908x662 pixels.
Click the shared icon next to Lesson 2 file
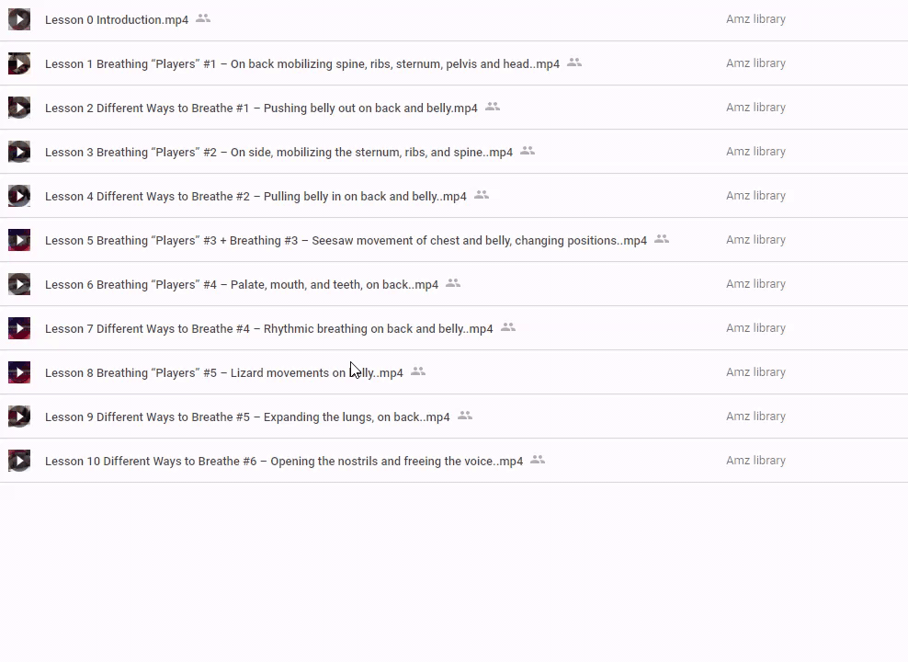(493, 107)
